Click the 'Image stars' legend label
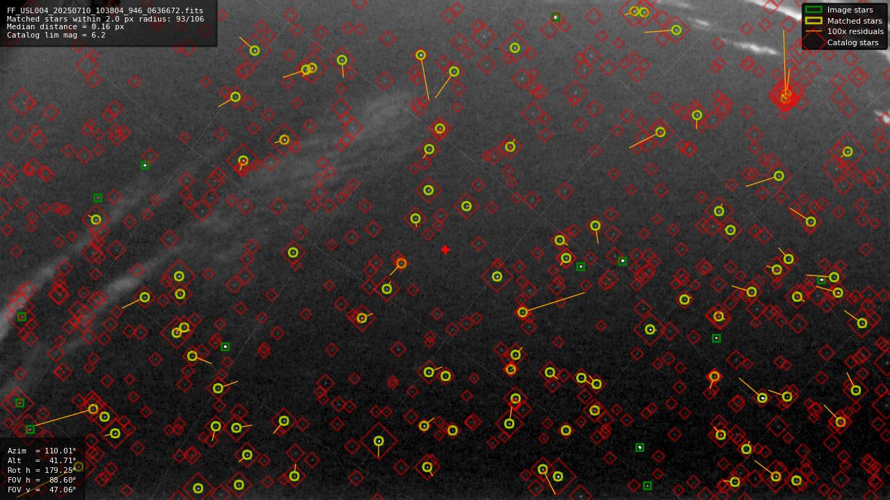 coord(850,10)
